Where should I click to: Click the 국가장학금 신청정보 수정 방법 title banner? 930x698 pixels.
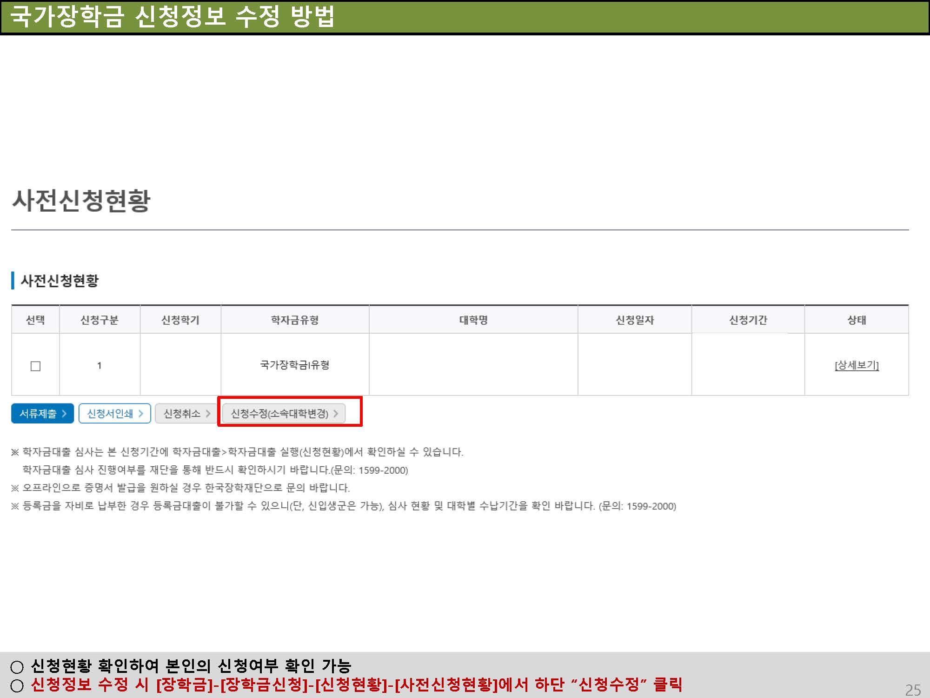tap(172, 17)
